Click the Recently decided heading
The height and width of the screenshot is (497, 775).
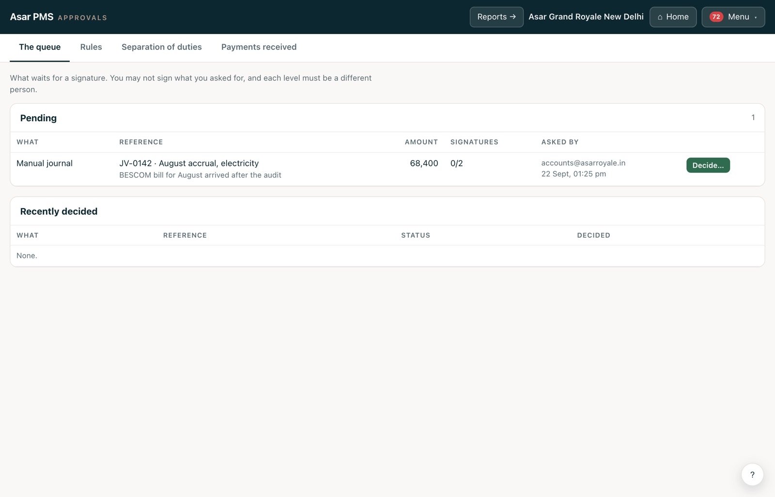point(59,211)
